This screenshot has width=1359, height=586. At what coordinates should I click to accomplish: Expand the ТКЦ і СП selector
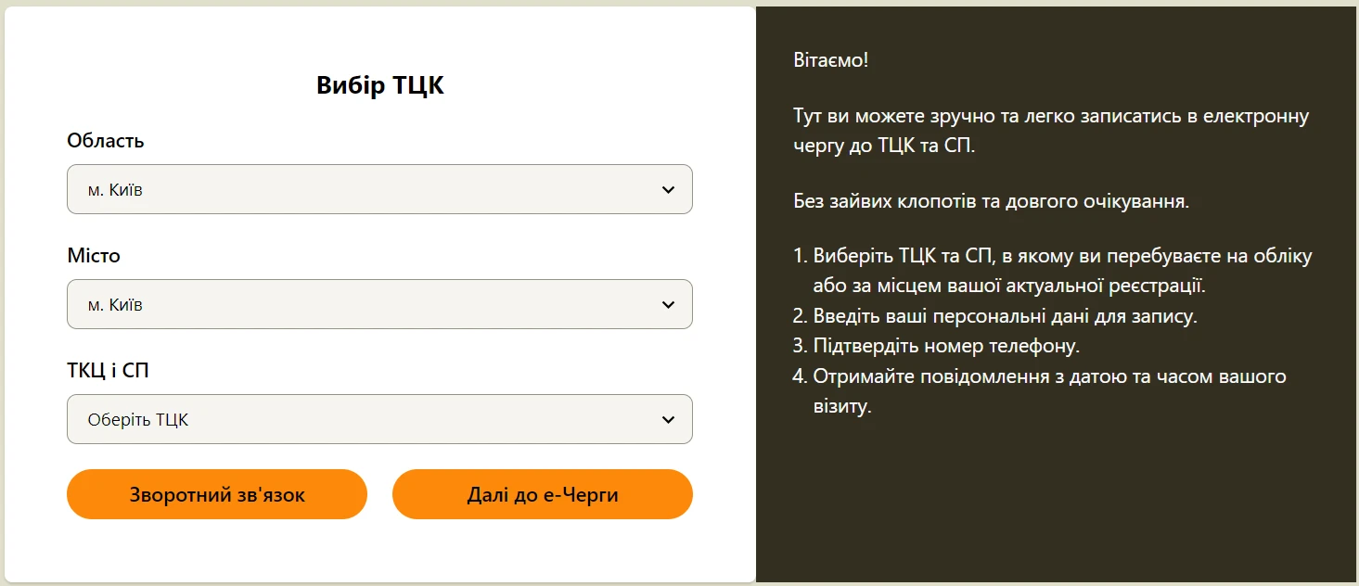pos(379,419)
